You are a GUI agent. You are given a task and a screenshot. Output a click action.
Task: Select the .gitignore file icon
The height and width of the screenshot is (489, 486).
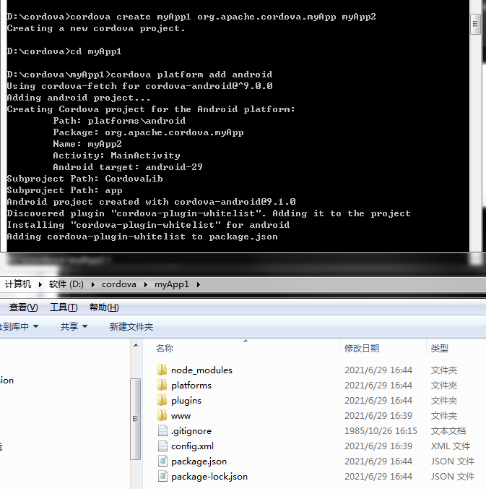coord(162,430)
